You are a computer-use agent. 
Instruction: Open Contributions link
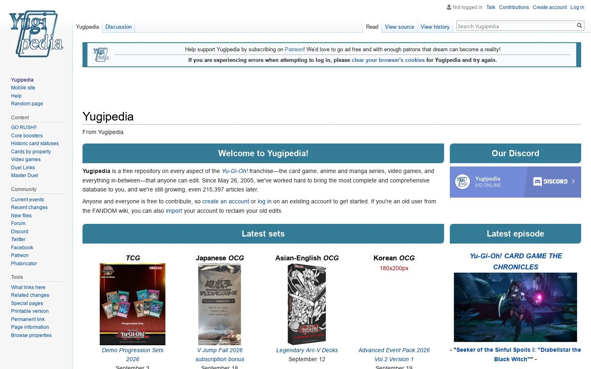pos(514,7)
